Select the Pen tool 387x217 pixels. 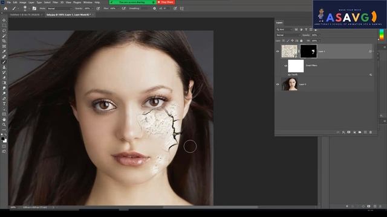4,98
